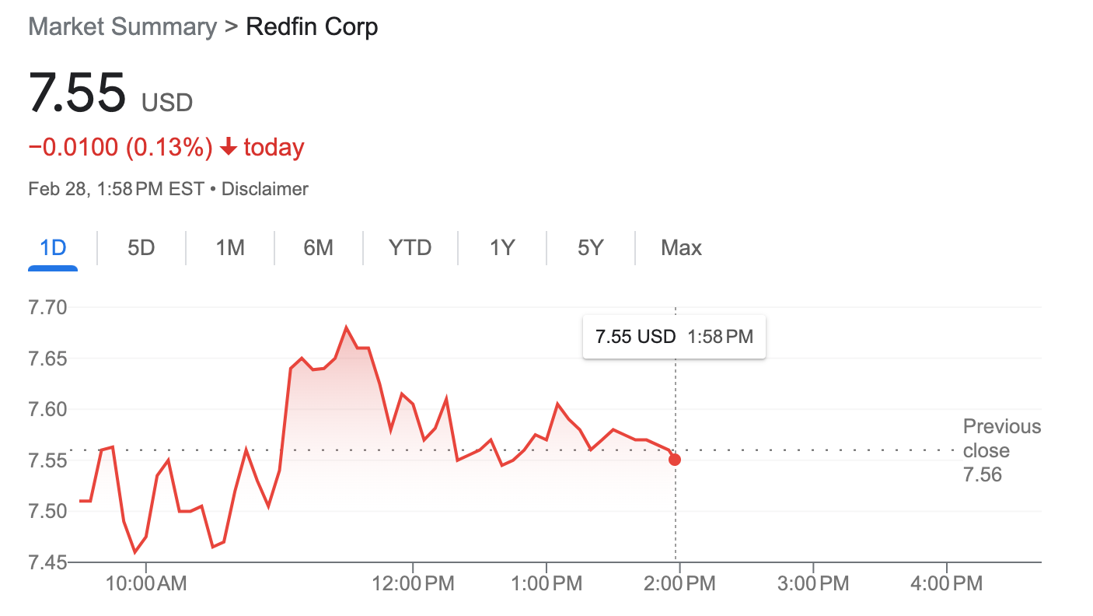The width and height of the screenshot is (1093, 616).
Task: Select the 6M range tab
Action: [319, 248]
